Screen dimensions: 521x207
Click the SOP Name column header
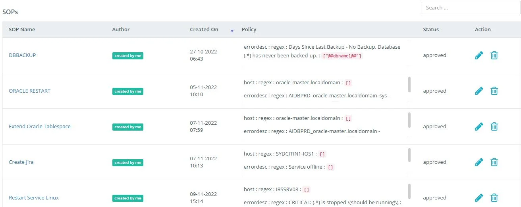(x=22, y=29)
